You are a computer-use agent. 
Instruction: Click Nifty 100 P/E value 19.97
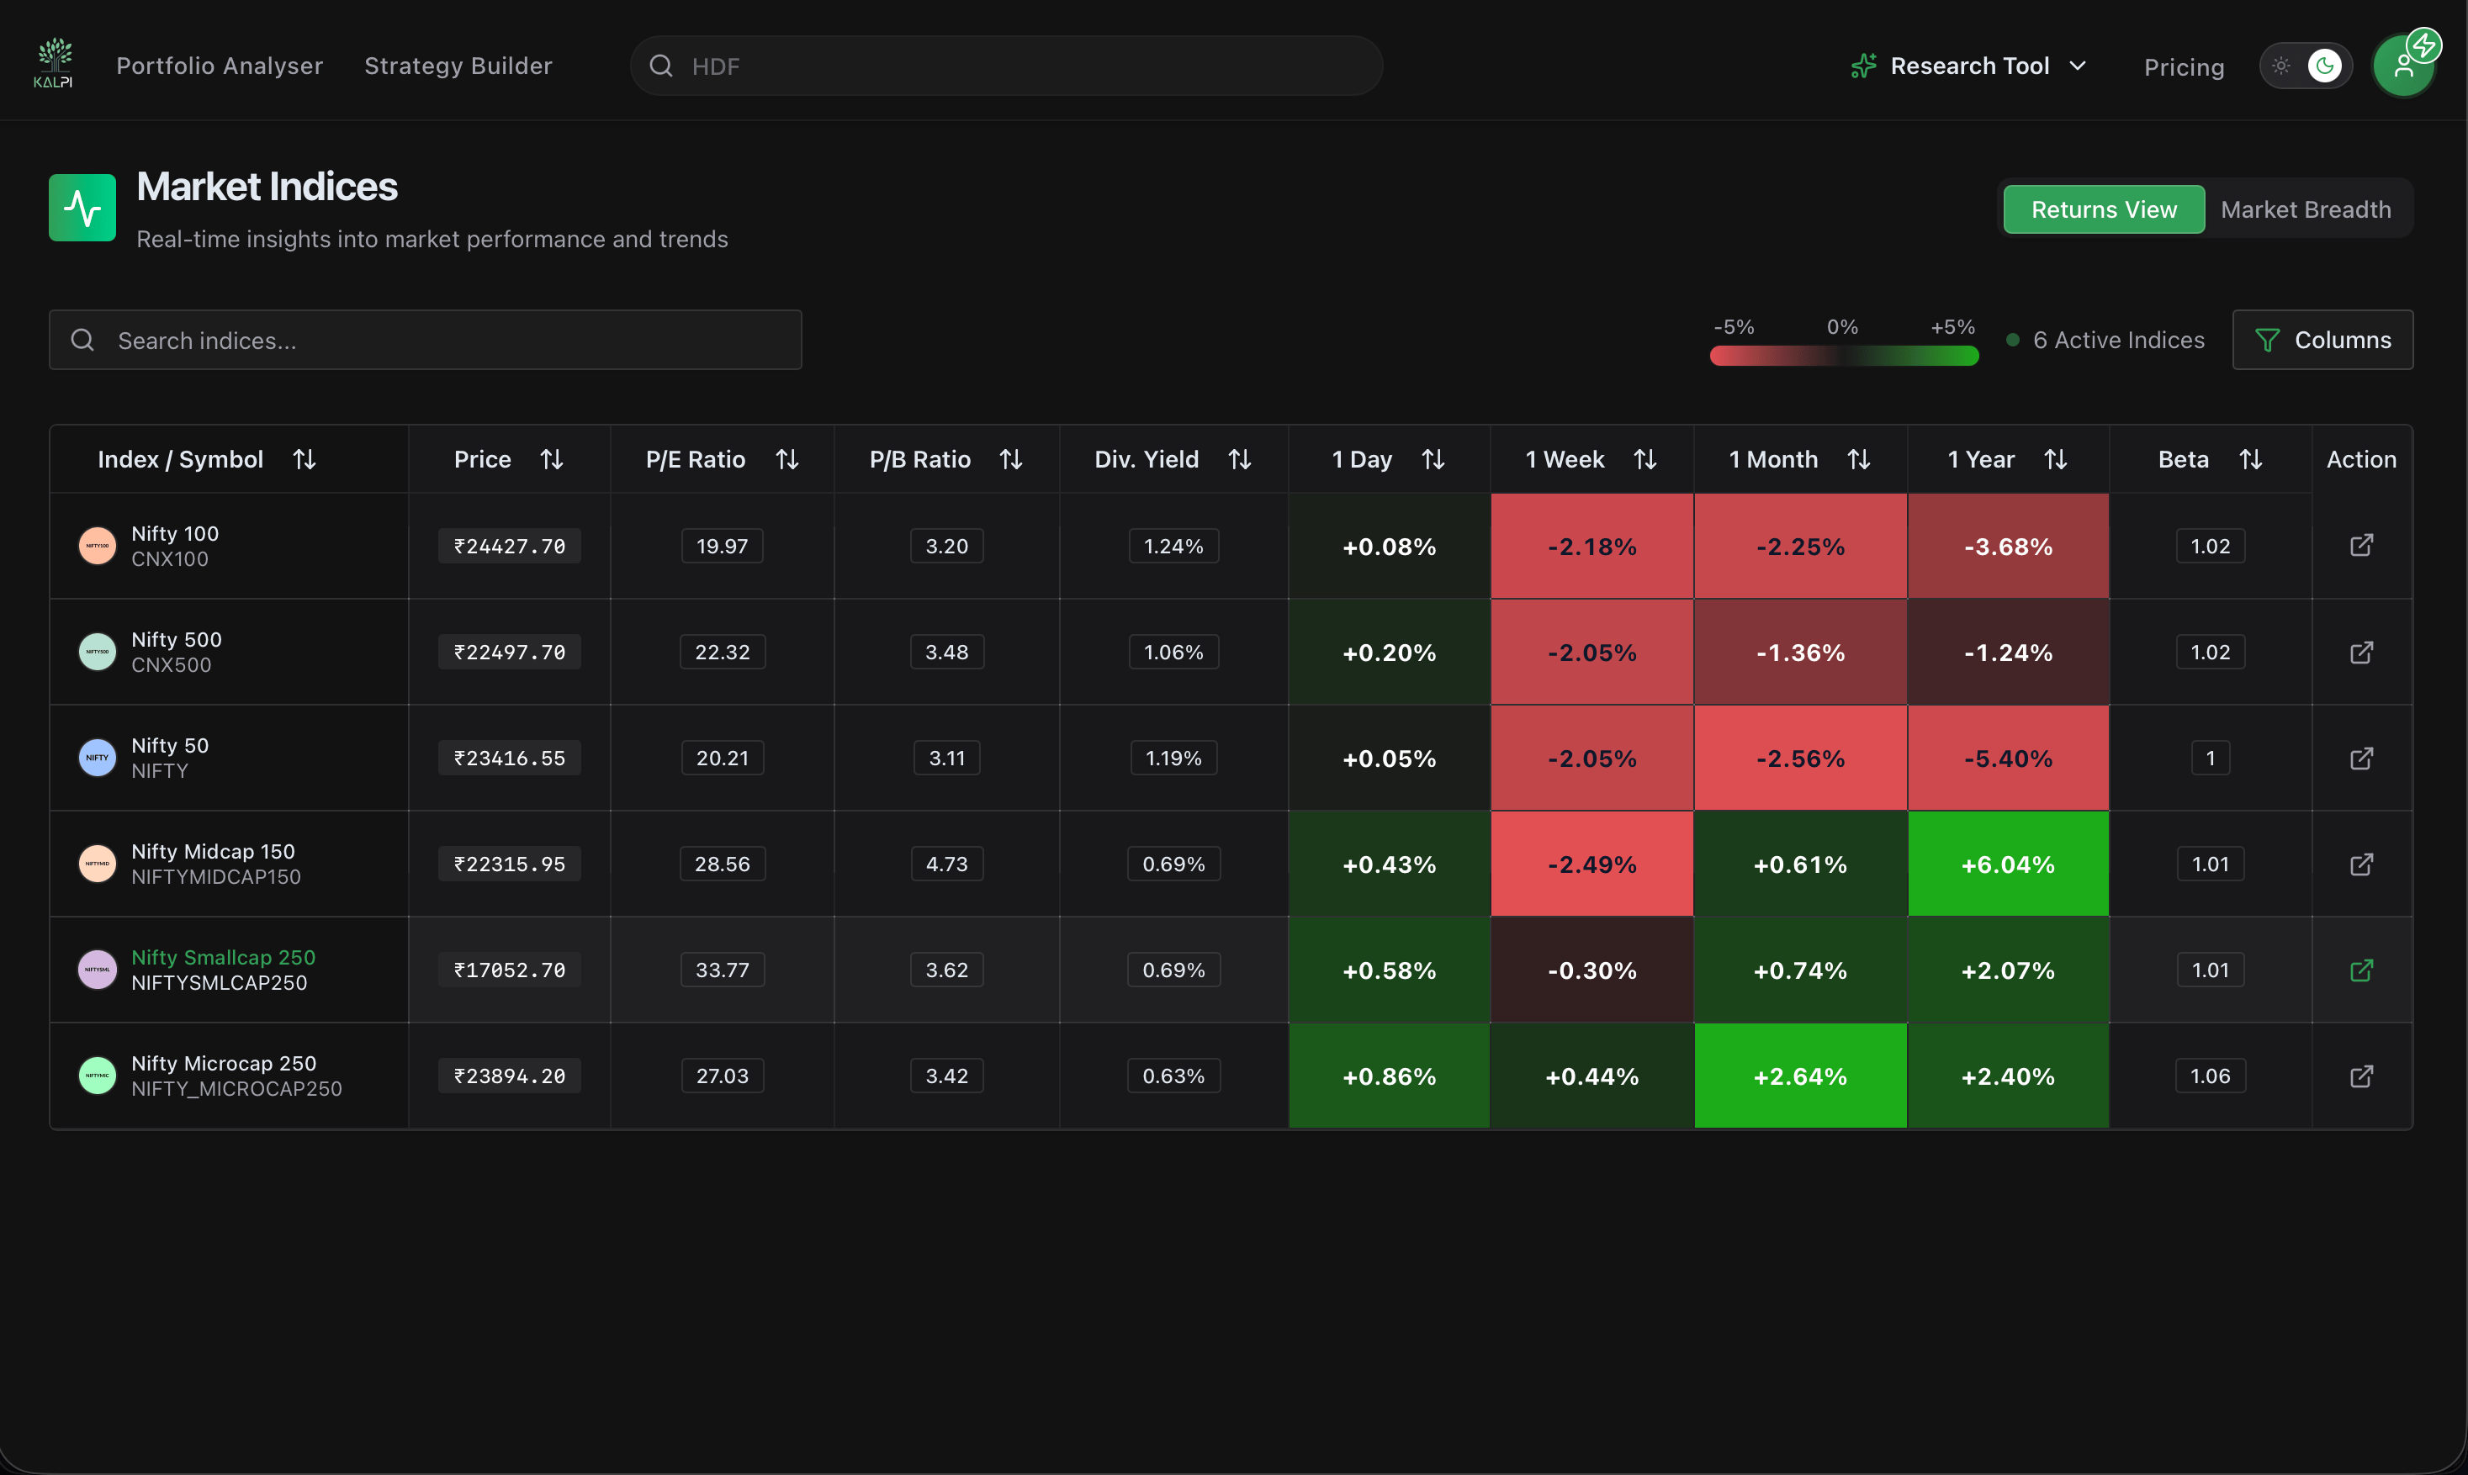tap(723, 546)
